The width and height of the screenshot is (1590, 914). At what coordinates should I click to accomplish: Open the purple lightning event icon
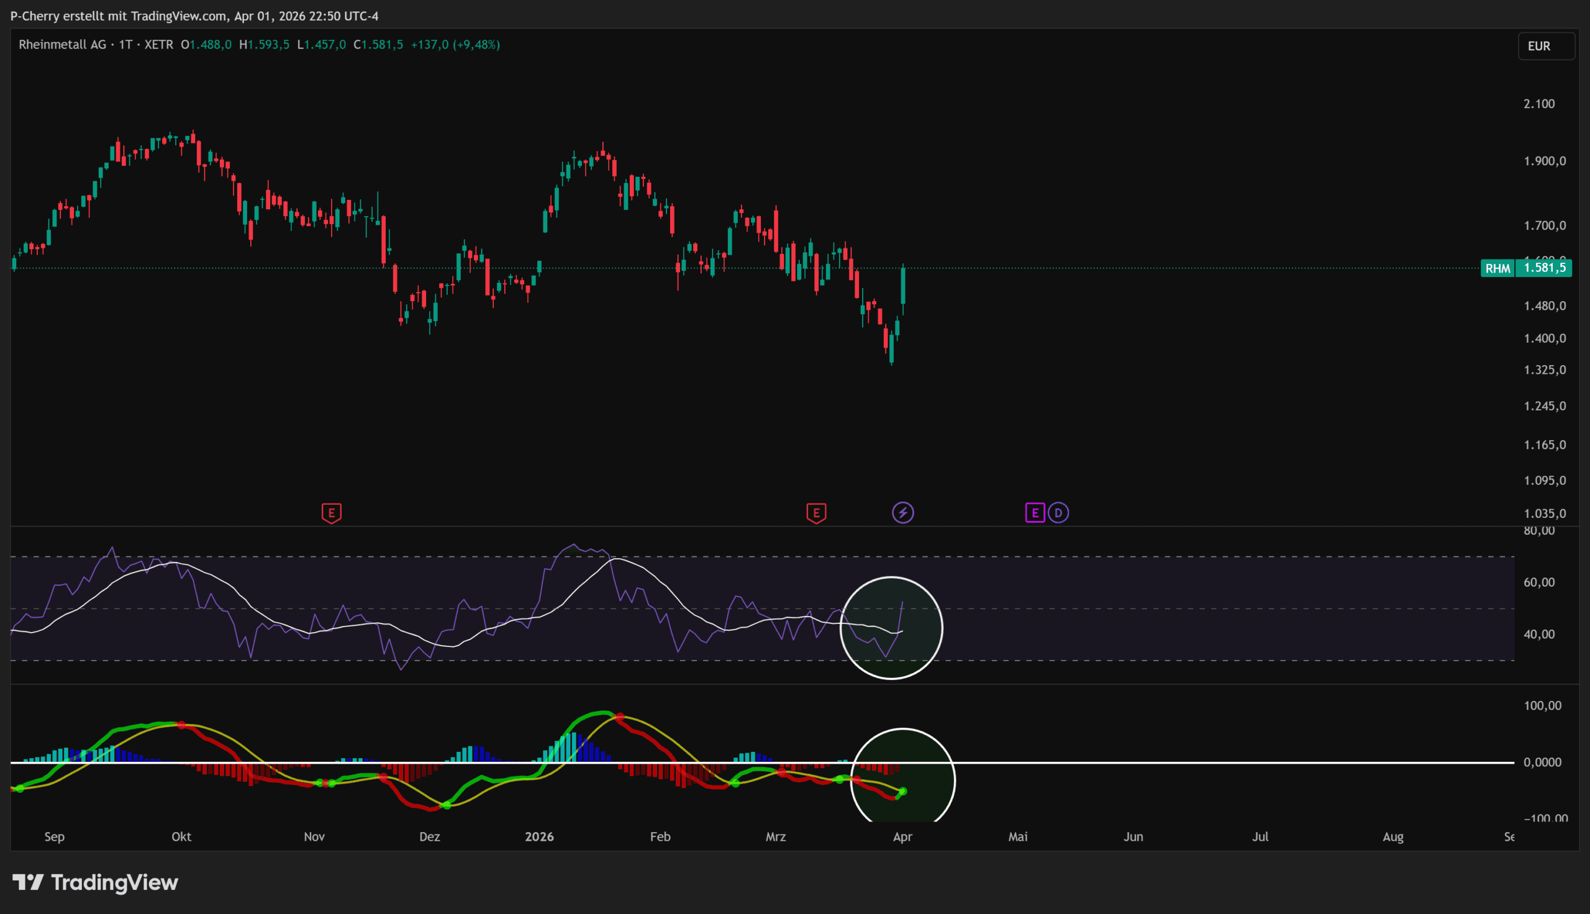click(x=902, y=513)
